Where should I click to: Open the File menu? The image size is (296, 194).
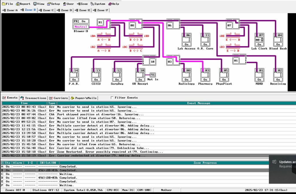click(8, 4)
